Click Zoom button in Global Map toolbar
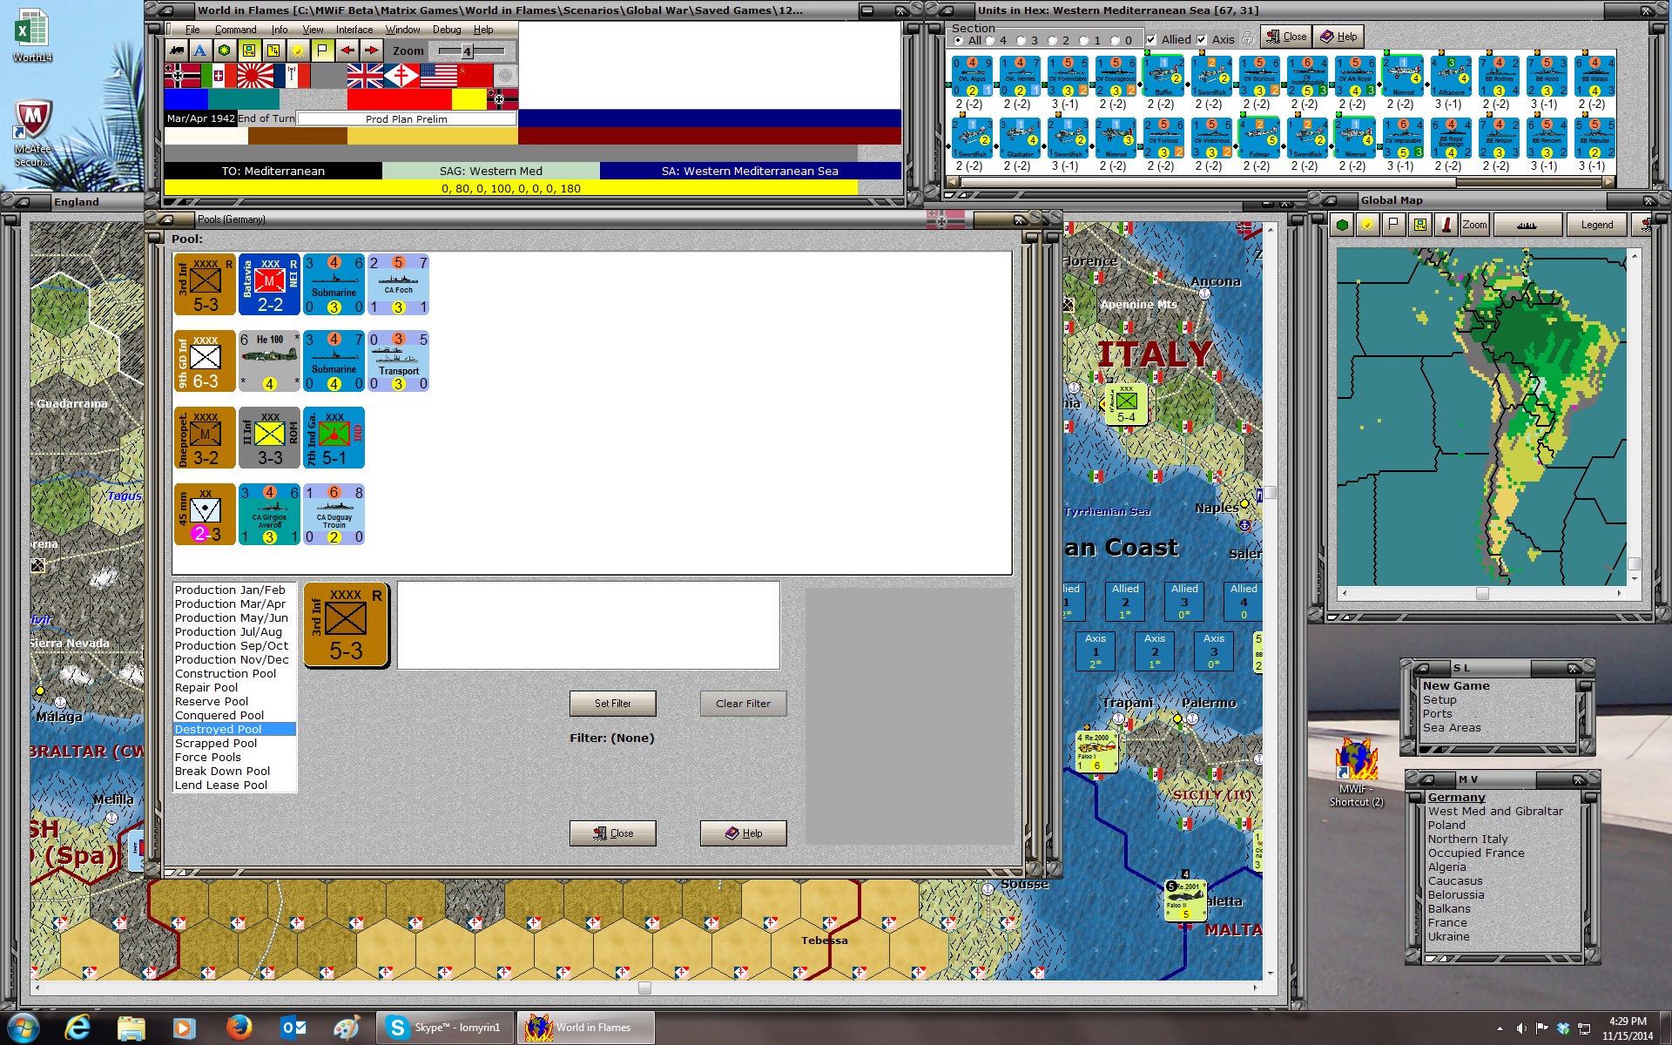Viewport: 1672px width, 1045px height. [1474, 225]
